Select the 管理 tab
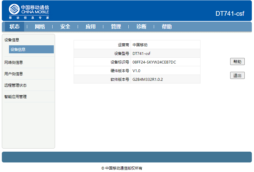The width and height of the screenshot is (254, 172). point(116,27)
